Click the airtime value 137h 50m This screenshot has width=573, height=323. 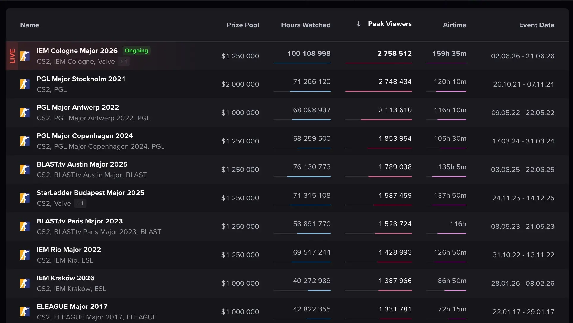(x=450, y=195)
